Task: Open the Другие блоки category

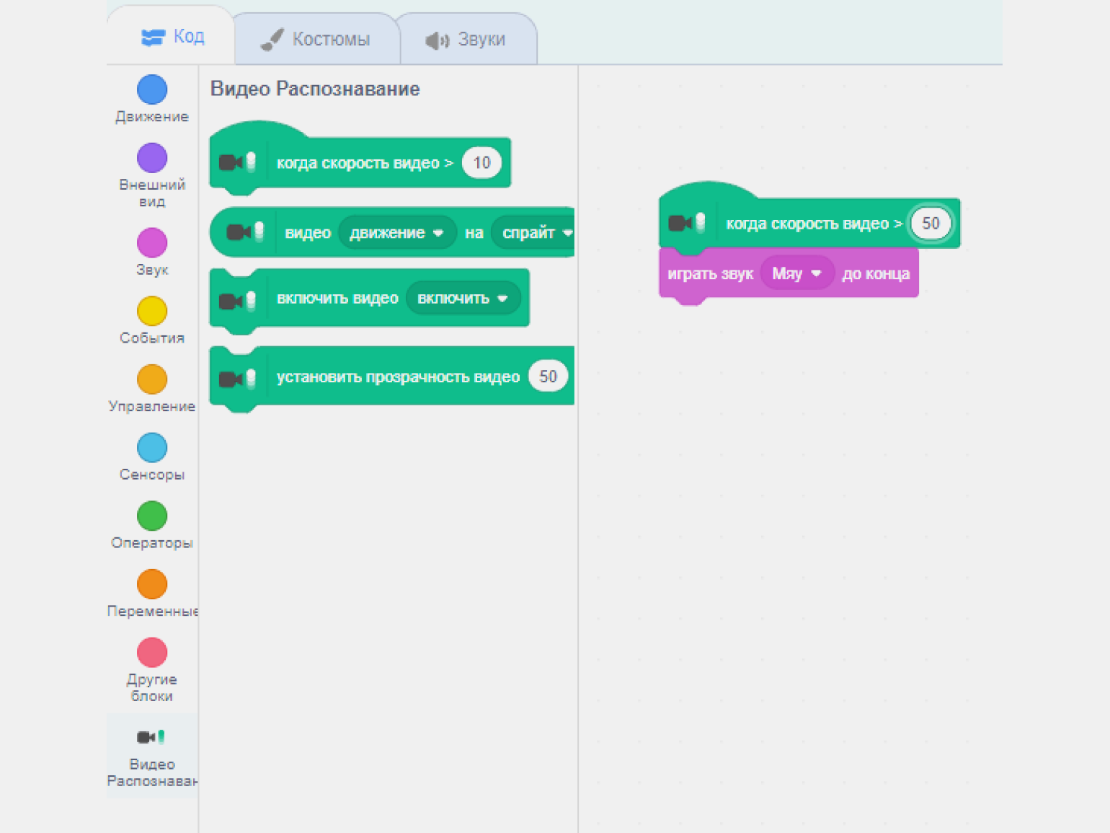Action: click(x=152, y=670)
